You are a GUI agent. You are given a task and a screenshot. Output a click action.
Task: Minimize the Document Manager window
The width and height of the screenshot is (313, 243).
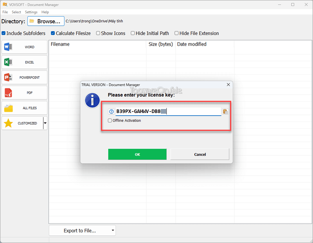279,4
